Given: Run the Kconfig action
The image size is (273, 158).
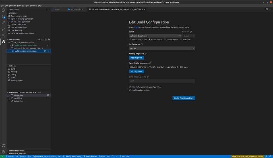Looking at the screenshot, I should pyautogui.click(x=14, y=72).
